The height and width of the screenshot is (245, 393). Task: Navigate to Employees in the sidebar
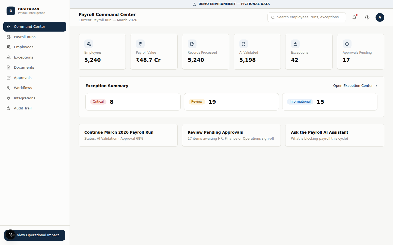(35, 47)
